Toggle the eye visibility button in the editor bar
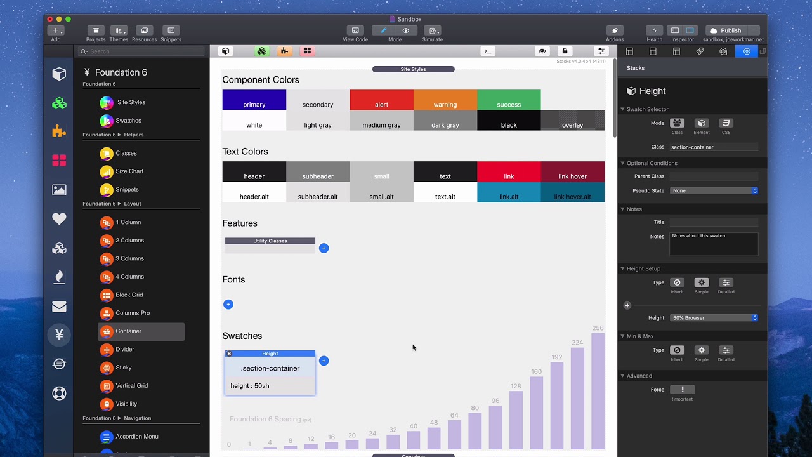The image size is (812, 457). click(542, 51)
